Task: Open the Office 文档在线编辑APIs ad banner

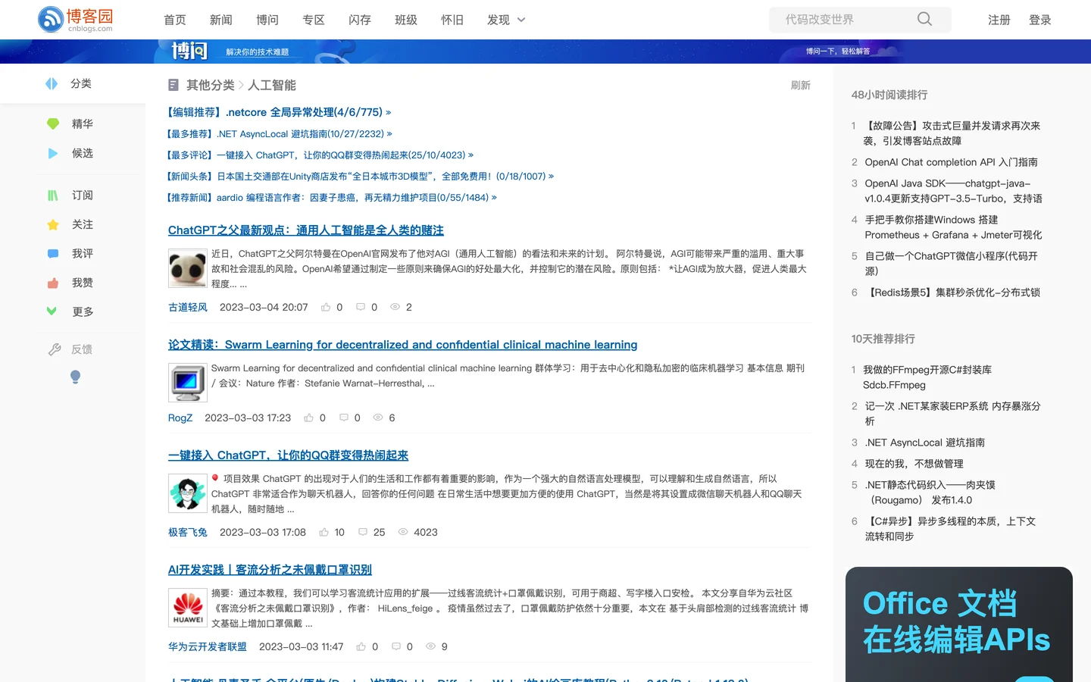Action: click(x=959, y=624)
